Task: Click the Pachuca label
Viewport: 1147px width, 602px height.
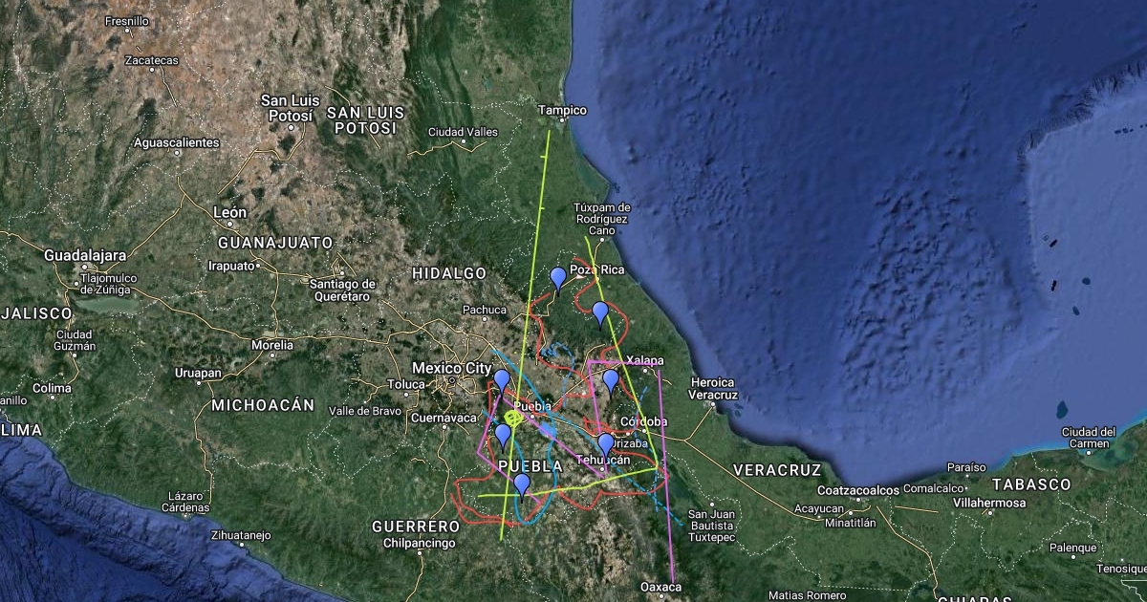Action: [x=484, y=310]
